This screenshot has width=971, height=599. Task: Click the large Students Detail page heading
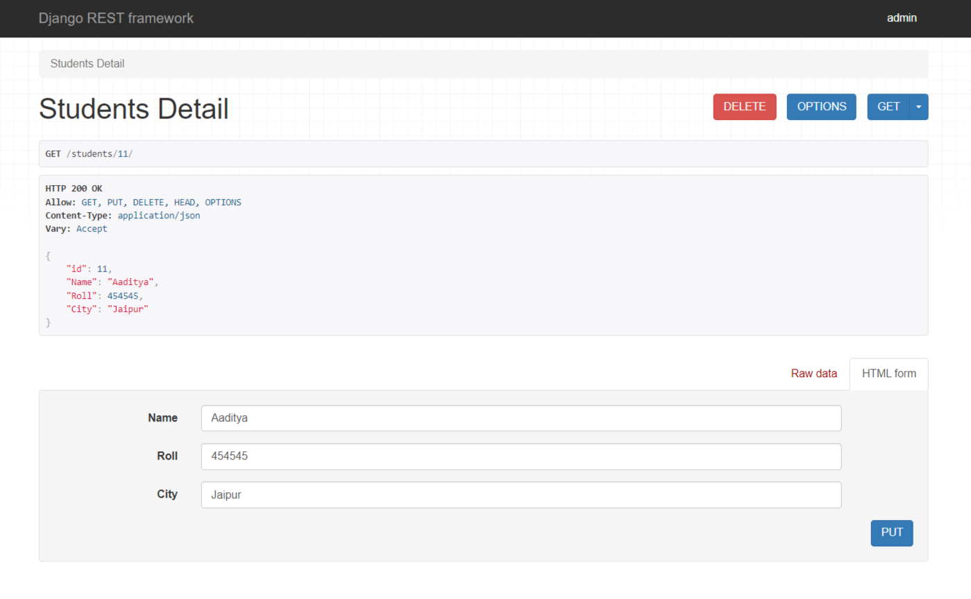point(134,109)
